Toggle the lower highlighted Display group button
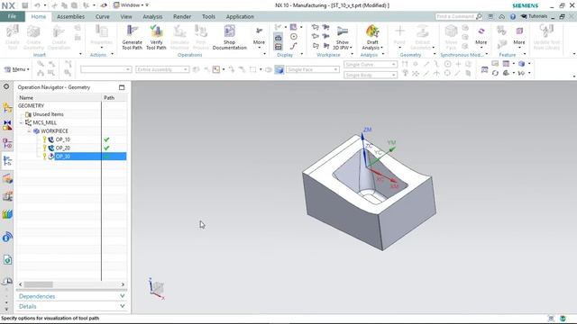Screen dimensions: 577x324 [279, 47]
